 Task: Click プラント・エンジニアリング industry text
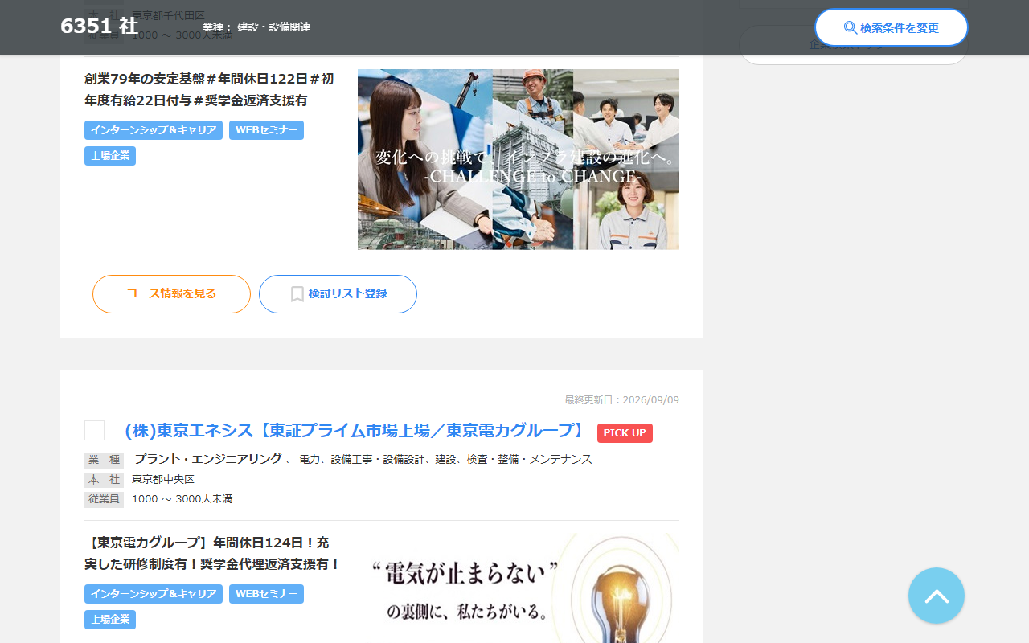208,459
